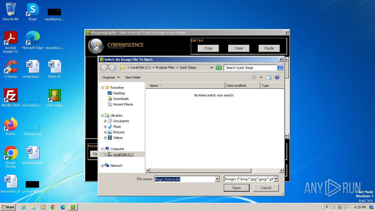Select Quick Stego taskbar button
The height and width of the screenshot is (211, 375).
(73, 207)
